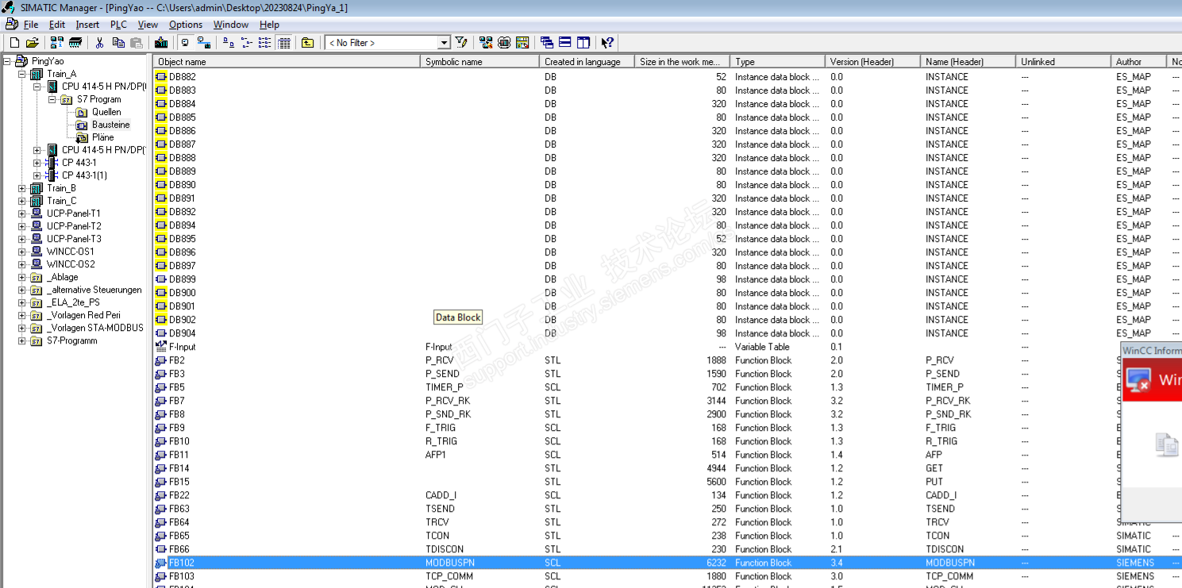Sort by the Type column header

(777, 61)
